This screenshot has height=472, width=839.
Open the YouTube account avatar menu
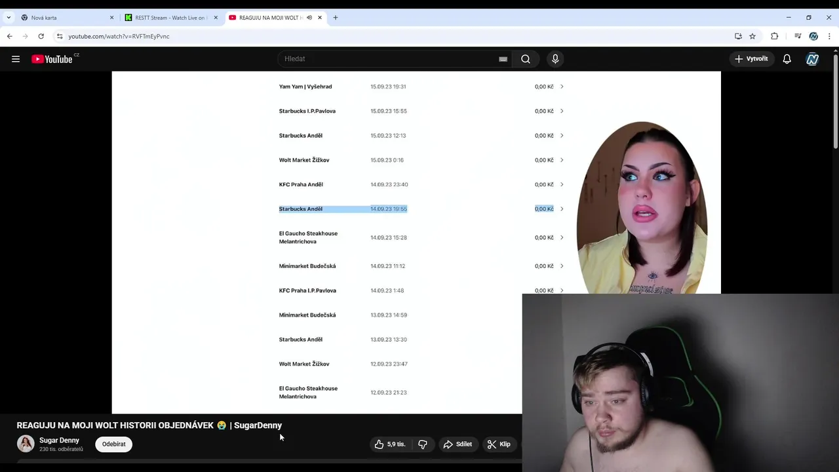[813, 59]
